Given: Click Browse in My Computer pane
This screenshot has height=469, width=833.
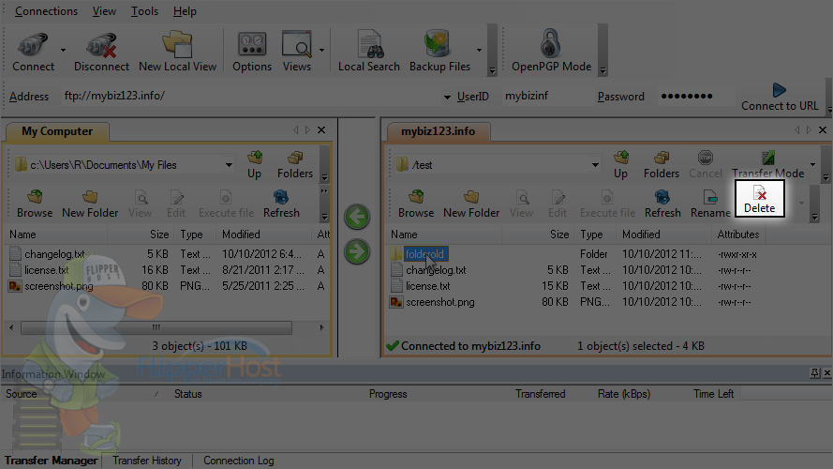Looking at the screenshot, I should [x=35, y=204].
